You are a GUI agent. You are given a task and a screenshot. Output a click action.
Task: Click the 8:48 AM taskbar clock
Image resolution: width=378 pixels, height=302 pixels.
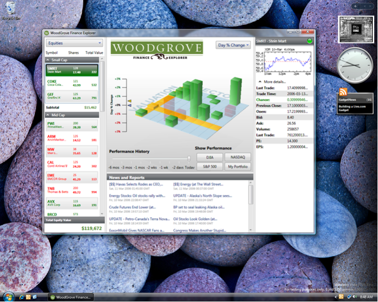pyautogui.click(x=366, y=297)
